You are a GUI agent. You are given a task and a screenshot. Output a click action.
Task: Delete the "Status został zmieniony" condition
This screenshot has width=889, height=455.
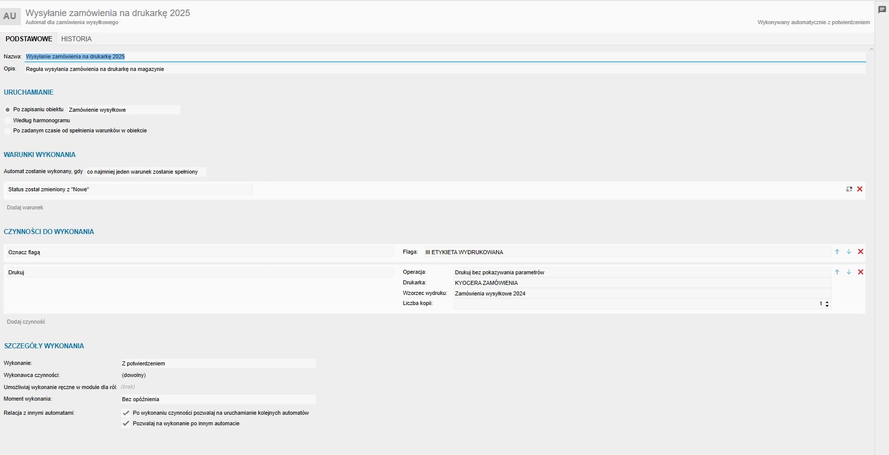pos(860,189)
